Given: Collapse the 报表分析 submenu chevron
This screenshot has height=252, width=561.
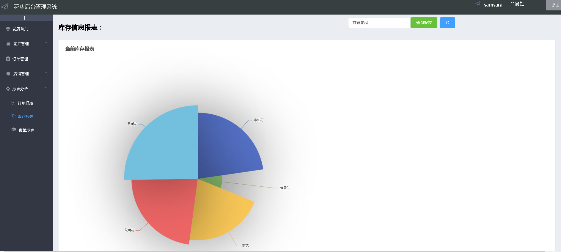Looking at the screenshot, I should [x=46, y=88].
